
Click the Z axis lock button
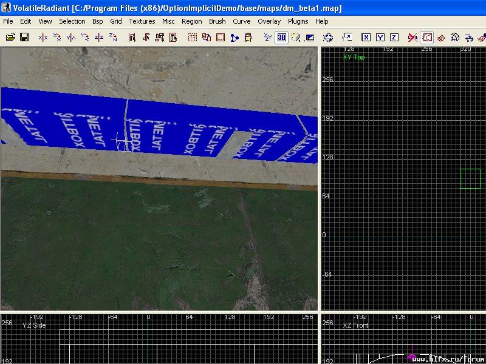394,38
